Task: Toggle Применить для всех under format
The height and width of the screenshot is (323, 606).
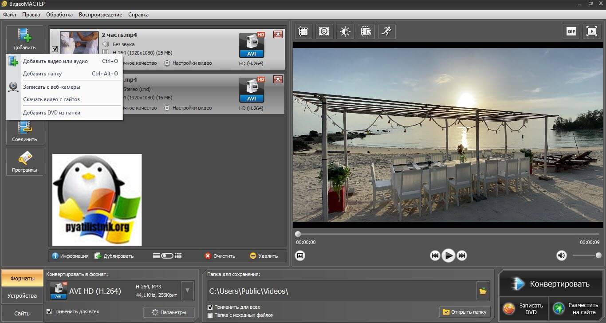Action: [49, 312]
